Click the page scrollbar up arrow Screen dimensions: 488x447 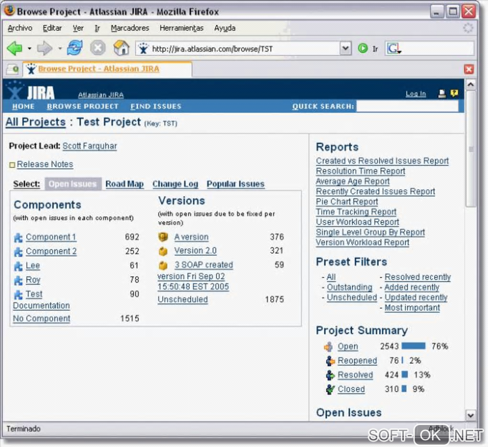[x=470, y=85]
